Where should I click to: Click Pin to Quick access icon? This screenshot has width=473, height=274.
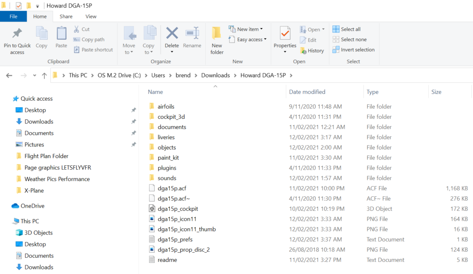pos(17,33)
